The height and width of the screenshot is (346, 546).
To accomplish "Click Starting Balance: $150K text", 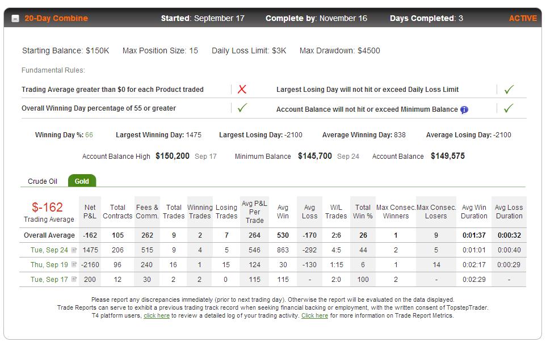I will 66,50.
